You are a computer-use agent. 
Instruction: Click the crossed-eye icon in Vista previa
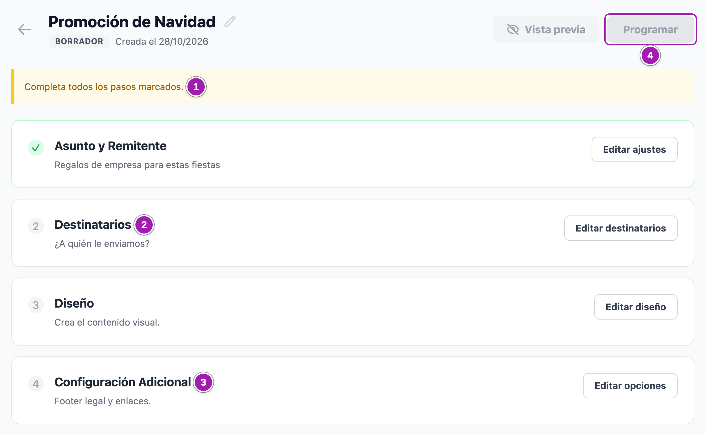click(x=513, y=29)
